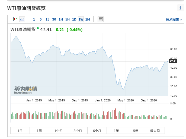Show the 3个月 time range
Viewport: 186px width, 139px height.
[x=78, y=131]
